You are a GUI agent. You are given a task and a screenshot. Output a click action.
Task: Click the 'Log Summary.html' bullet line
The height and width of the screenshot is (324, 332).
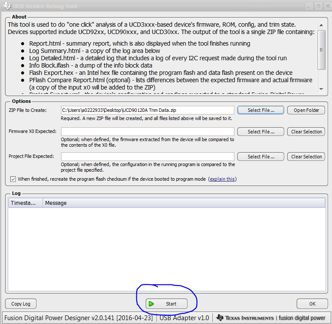pyautogui.click(x=95, y=51)
